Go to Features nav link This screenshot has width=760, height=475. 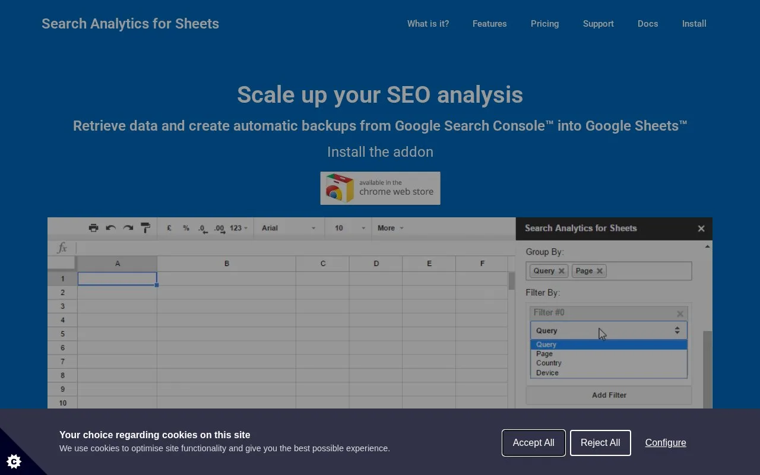pyautogui.click(x=490, y=24)
